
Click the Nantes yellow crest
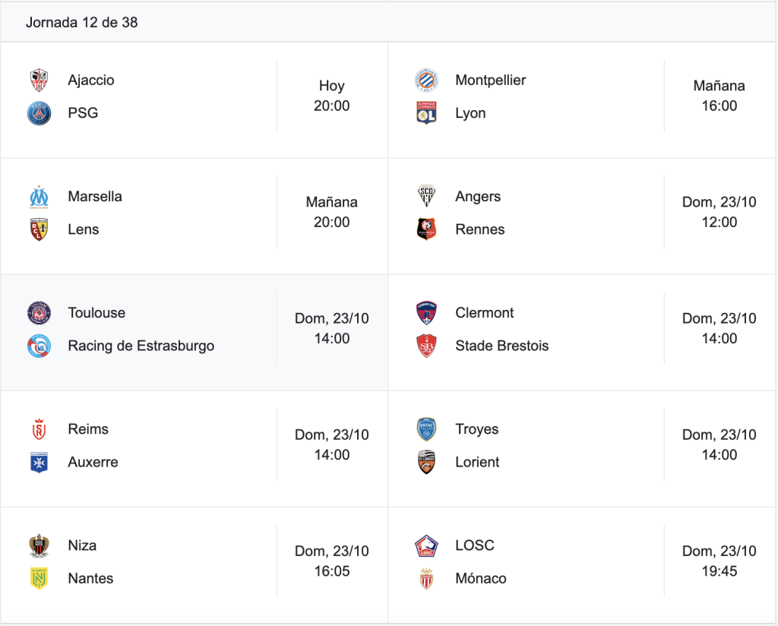point(39,578)
